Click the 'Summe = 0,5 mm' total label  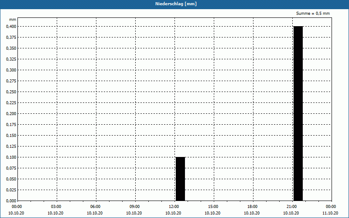point(313,14)
